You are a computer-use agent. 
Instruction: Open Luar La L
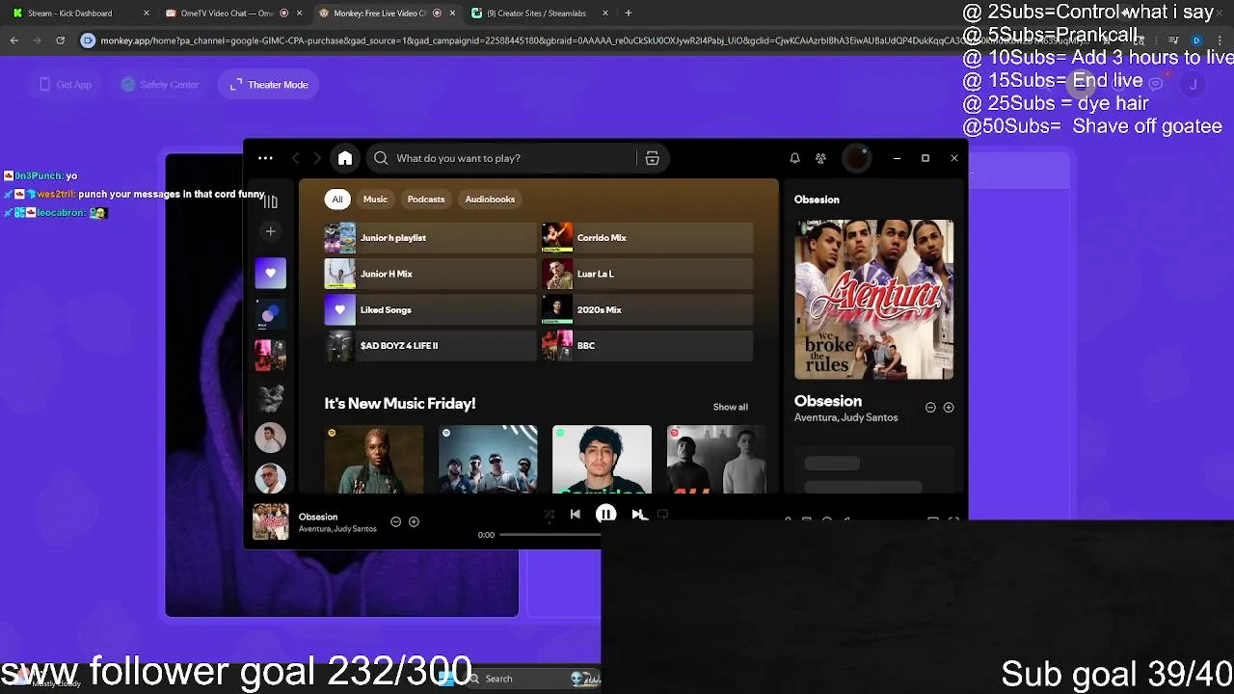coord(647,274)
